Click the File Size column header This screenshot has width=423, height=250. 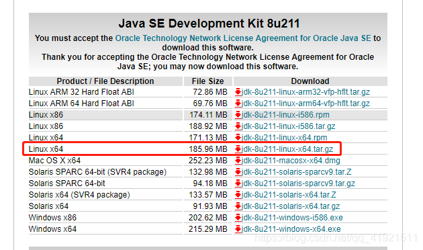point(207,81)
